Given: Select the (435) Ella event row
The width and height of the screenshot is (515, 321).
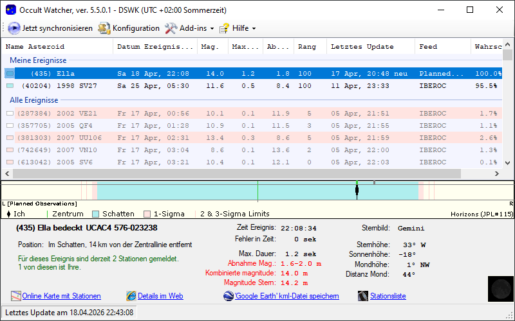Looking at the screenshot, I should 253,73.
